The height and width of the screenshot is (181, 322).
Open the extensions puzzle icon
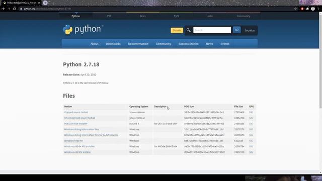(x=307, y=9)
